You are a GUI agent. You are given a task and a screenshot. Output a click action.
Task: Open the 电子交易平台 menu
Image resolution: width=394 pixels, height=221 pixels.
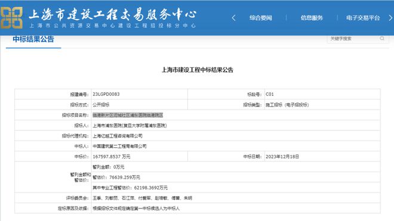click(x=363, y=18)
